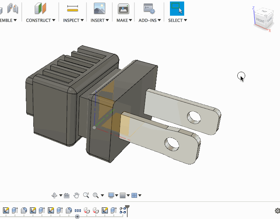Select the second move/copy body feature in timeline
Viewport: 280px width, 219px height.
96,210
